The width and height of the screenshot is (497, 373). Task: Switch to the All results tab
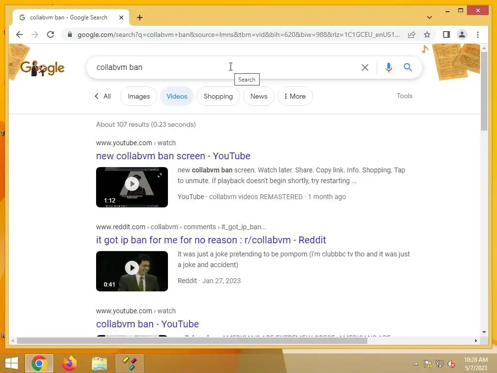click(103, 96)
